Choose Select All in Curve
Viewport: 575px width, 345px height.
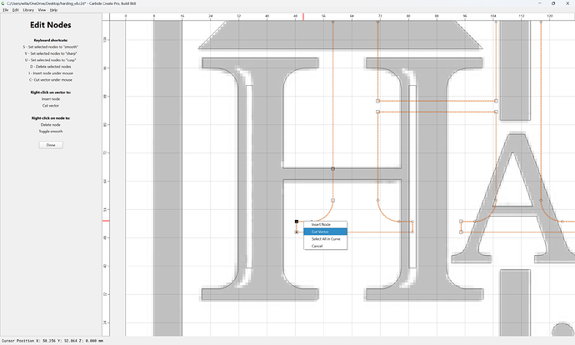[x=325, y=238]
